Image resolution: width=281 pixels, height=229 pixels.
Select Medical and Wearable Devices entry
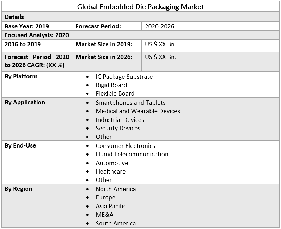tap(138, 111)
